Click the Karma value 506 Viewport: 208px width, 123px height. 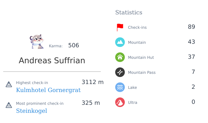coord(74,45)
